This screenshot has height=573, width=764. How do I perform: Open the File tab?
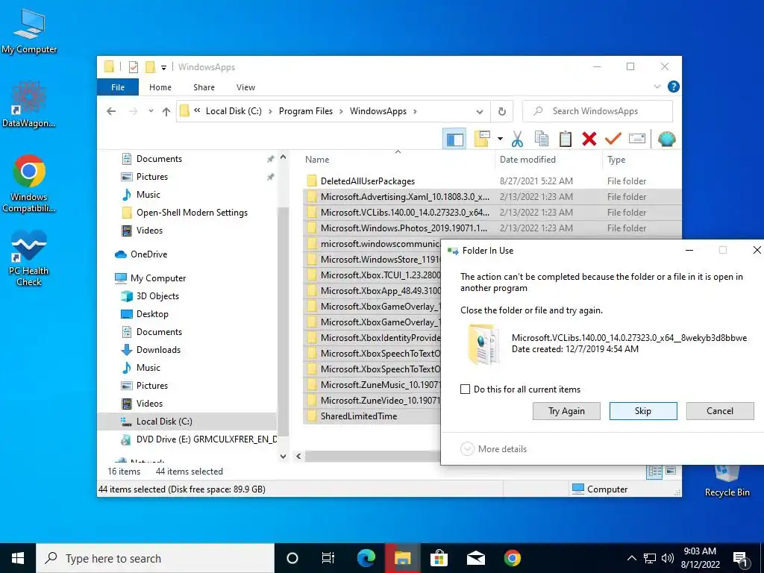tap(118, 87)
